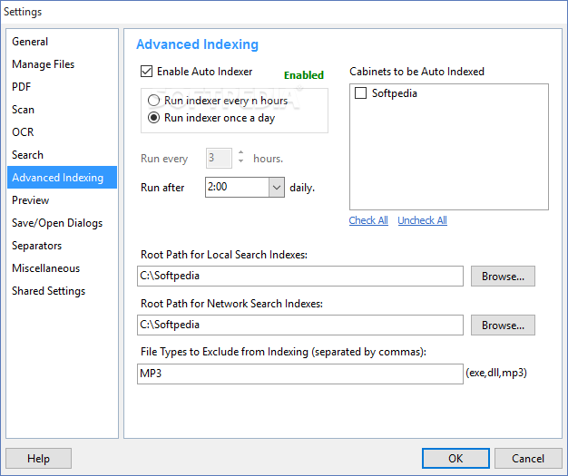
Task: Click Check All link
Action: [368, 220]
